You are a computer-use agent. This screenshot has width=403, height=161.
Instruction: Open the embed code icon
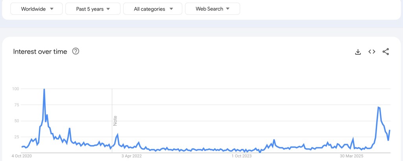[372, 52]
